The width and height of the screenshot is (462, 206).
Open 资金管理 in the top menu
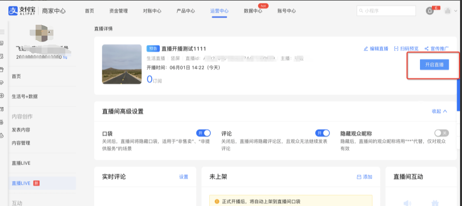tap(118, 10)
